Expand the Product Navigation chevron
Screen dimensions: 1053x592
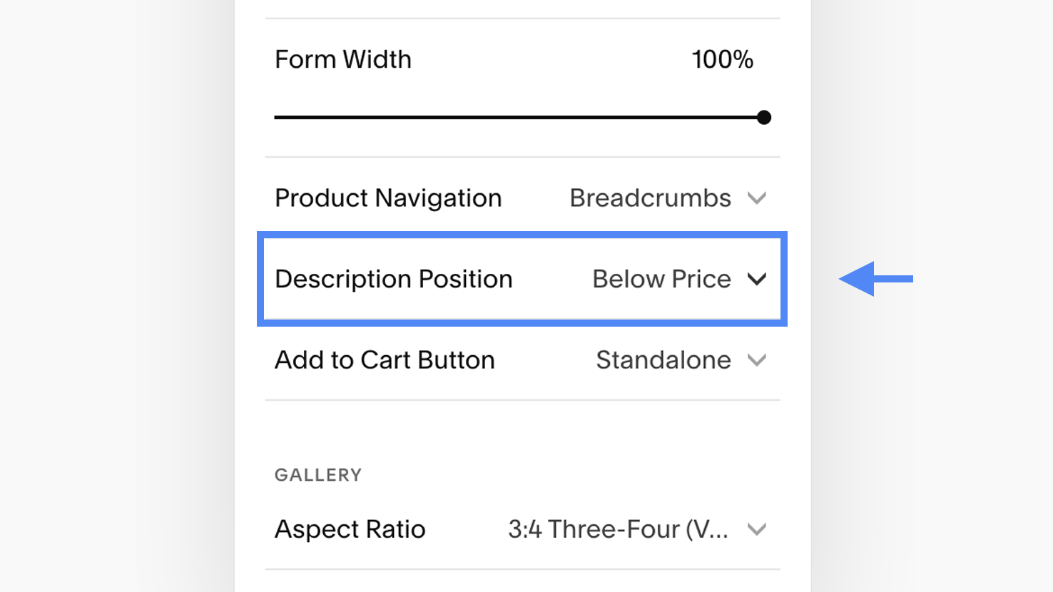[x=757, y=198]
